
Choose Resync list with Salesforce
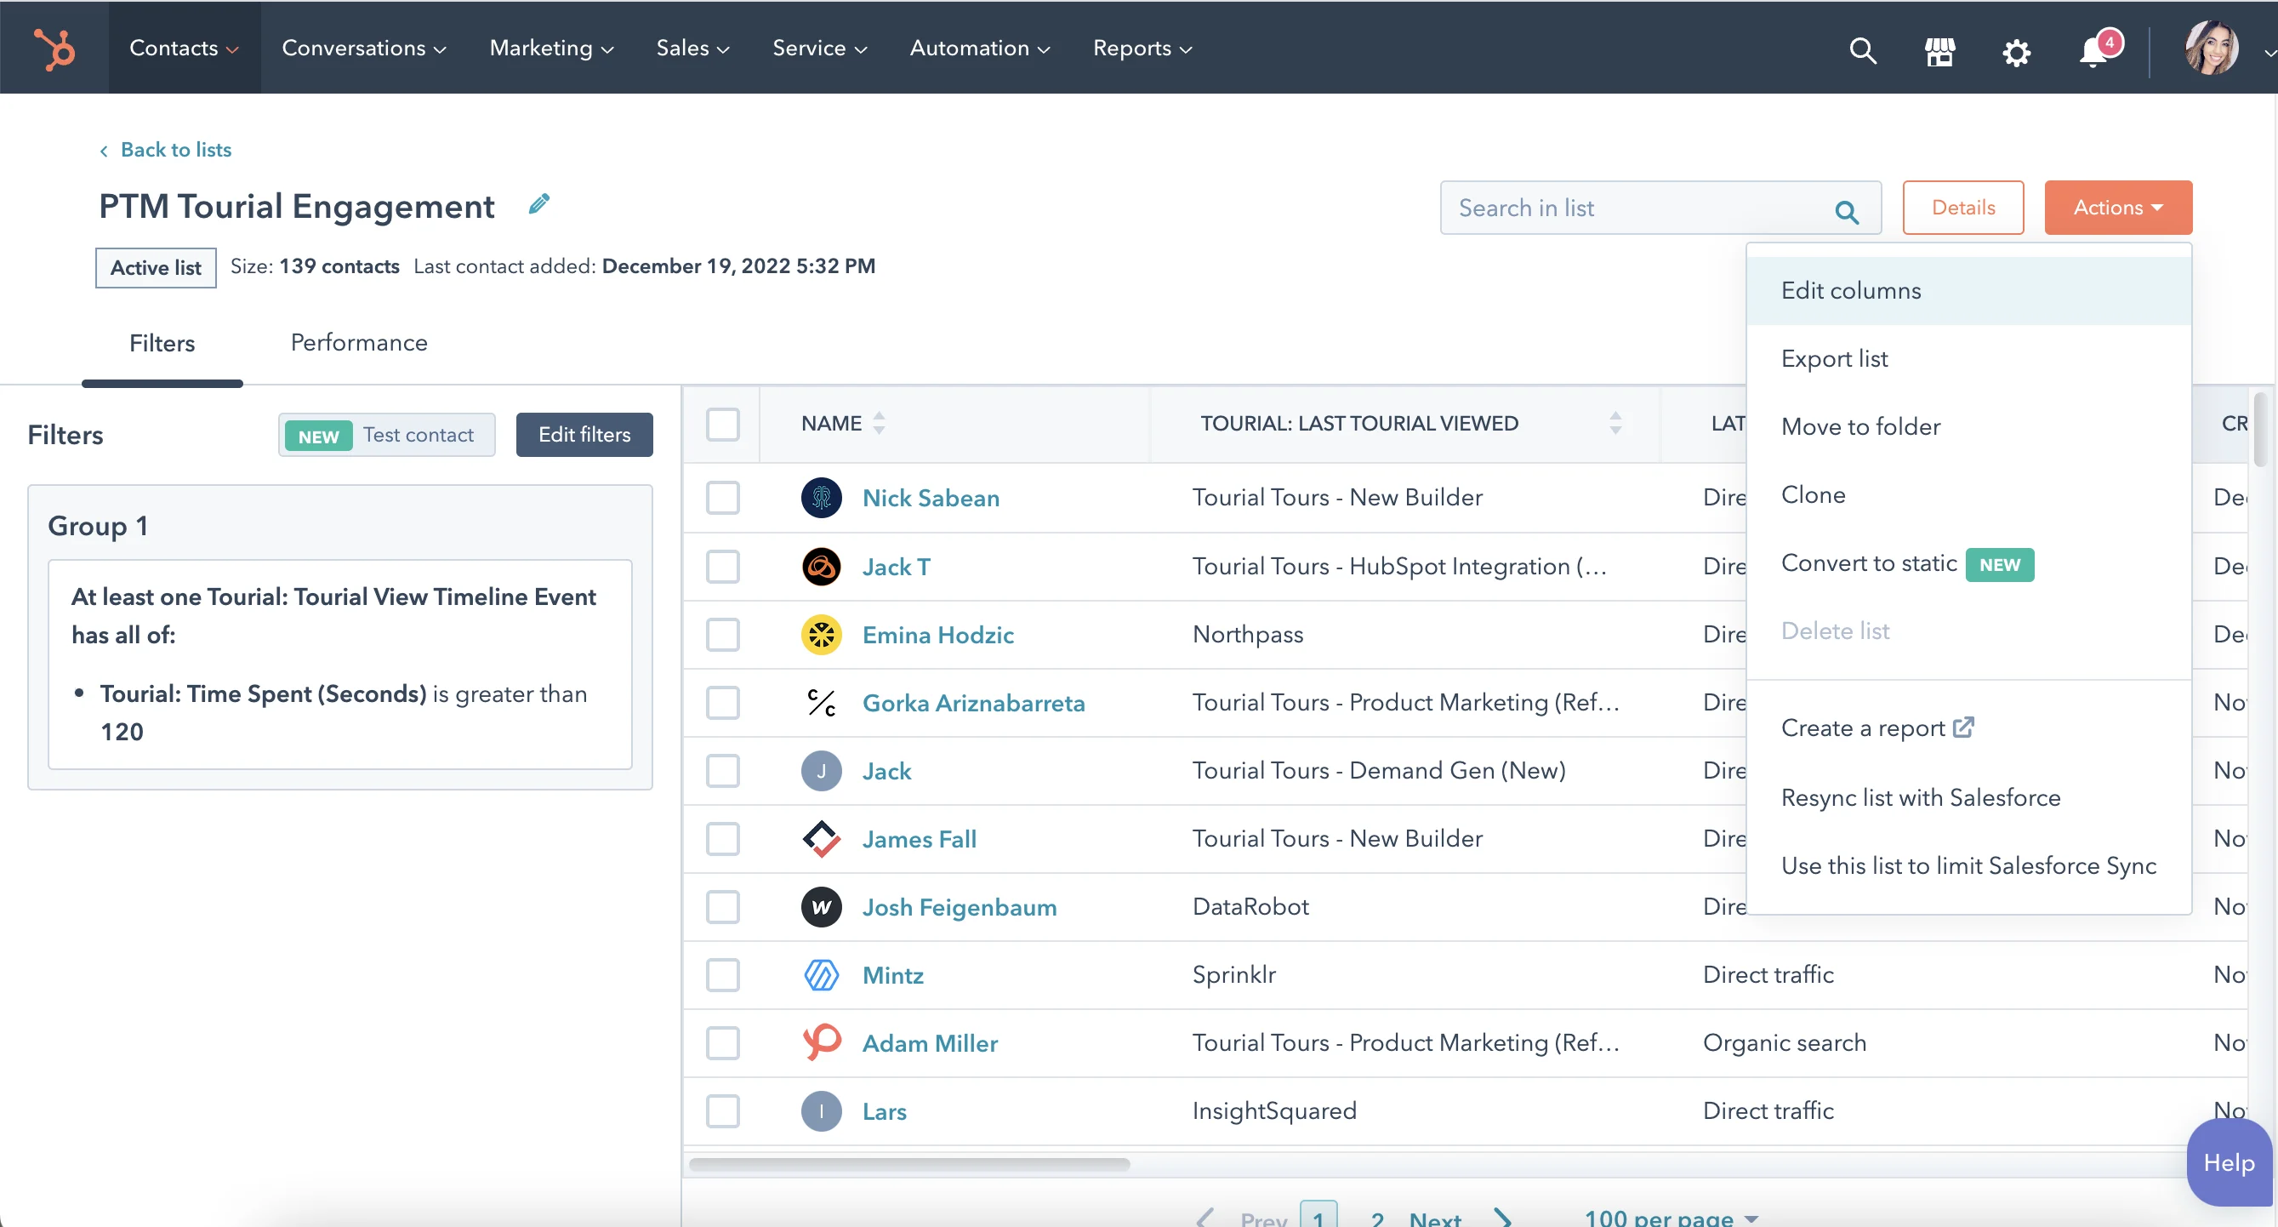1968,797
